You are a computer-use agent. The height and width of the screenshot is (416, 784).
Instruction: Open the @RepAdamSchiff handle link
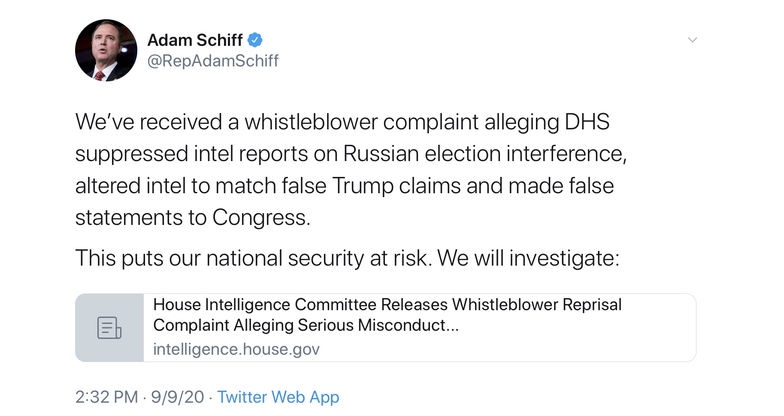pyautogui.click(x=213, y=61)
